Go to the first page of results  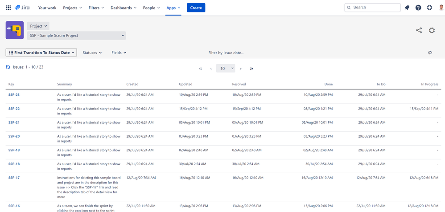click(201, 69)
